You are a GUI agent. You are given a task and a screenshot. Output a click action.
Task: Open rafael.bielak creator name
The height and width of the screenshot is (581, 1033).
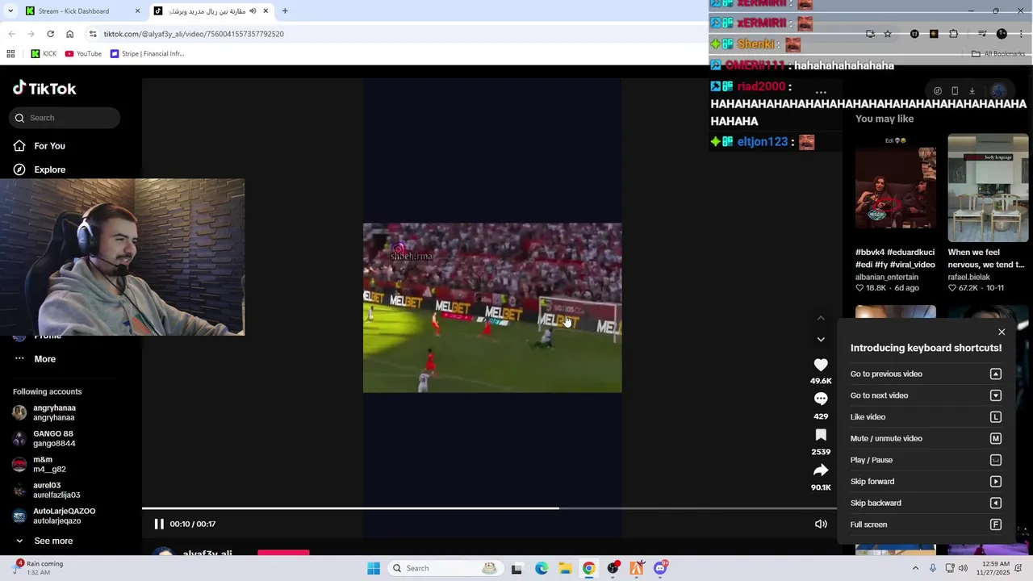point(968,277)
